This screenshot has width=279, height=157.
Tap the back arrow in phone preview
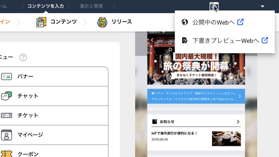(x=152, y=40)
